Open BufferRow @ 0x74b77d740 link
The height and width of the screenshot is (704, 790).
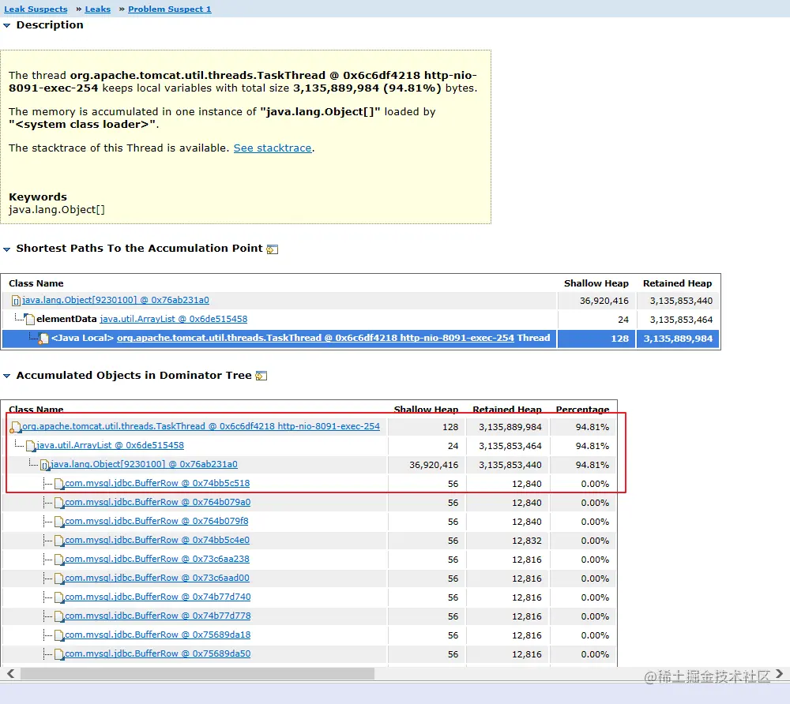(x=158, y=597)
